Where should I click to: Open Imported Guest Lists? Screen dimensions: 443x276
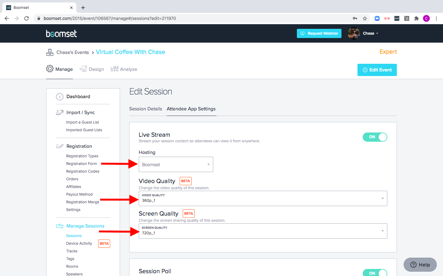click(x=84, y=130)
